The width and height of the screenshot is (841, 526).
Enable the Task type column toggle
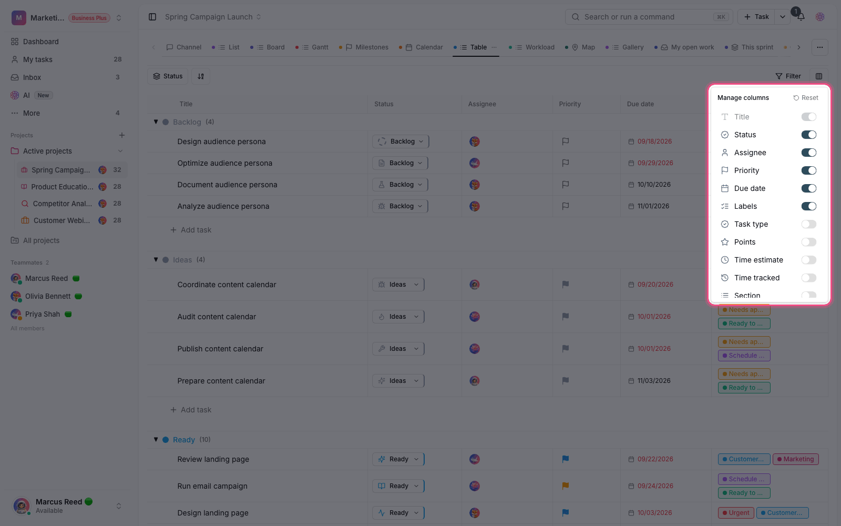pos(809,224)
